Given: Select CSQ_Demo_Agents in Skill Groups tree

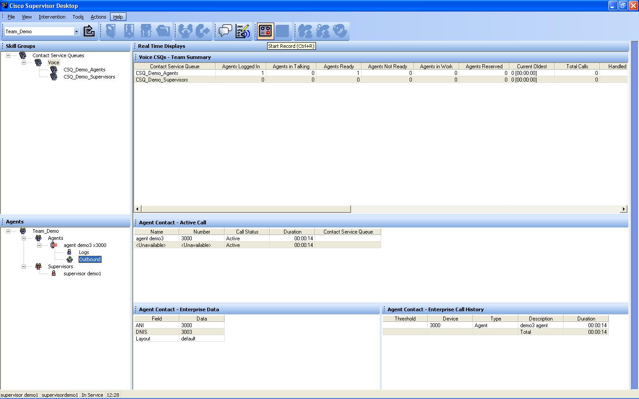Looking at the screenshot, I should point(84,70).
